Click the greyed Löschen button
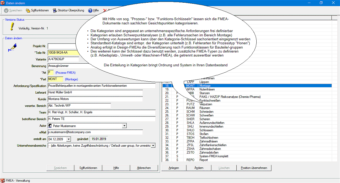 click(x=224, y=168)
